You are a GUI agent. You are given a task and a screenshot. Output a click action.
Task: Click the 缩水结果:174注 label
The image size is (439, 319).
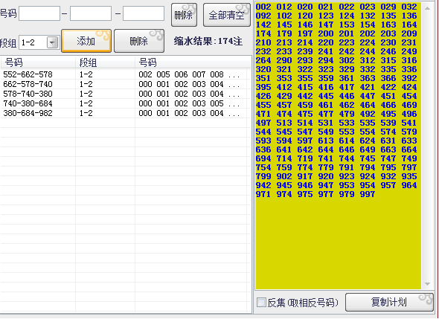pyautogui.click(x=208, y=42)
